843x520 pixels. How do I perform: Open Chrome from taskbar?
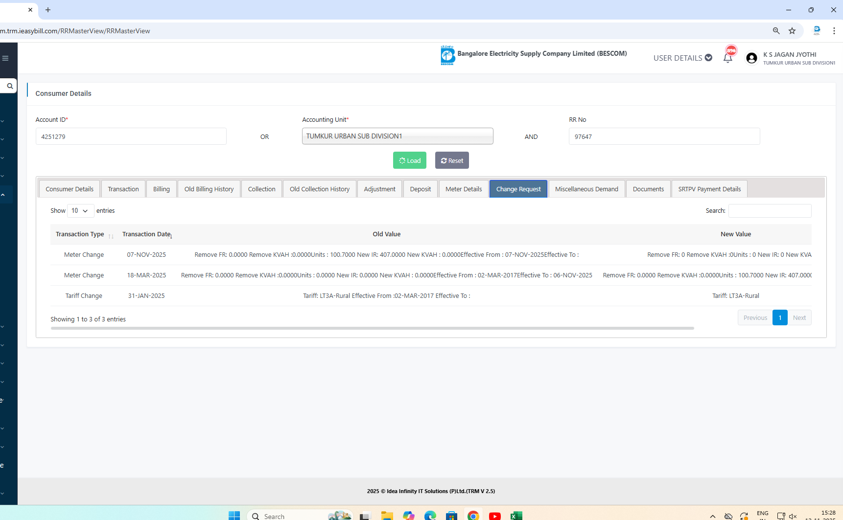473,516
